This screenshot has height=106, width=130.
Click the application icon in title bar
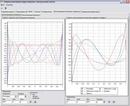[1, 2]
